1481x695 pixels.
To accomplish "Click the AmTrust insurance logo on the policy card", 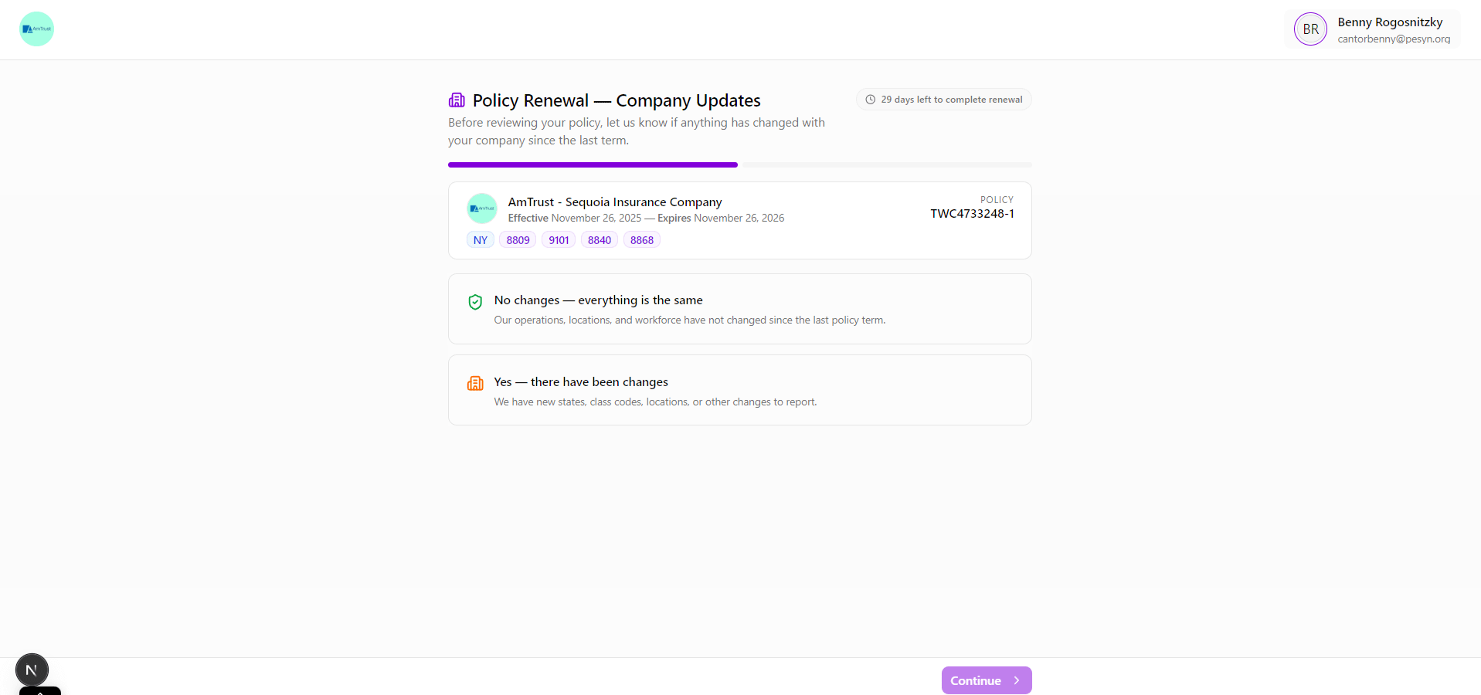I will point(481,208).
